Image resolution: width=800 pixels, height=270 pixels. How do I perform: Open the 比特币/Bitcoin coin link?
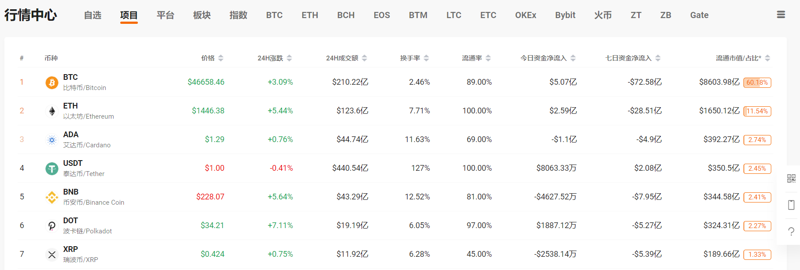pos(84,88)
